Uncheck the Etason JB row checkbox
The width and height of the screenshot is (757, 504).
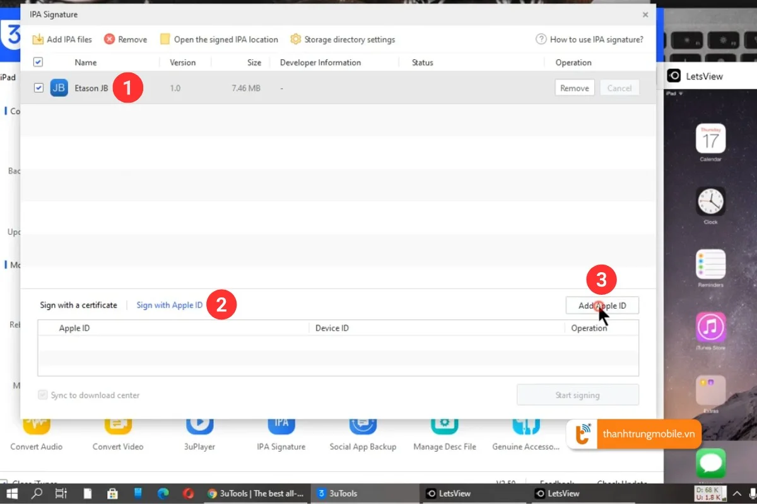pos(38,88)
